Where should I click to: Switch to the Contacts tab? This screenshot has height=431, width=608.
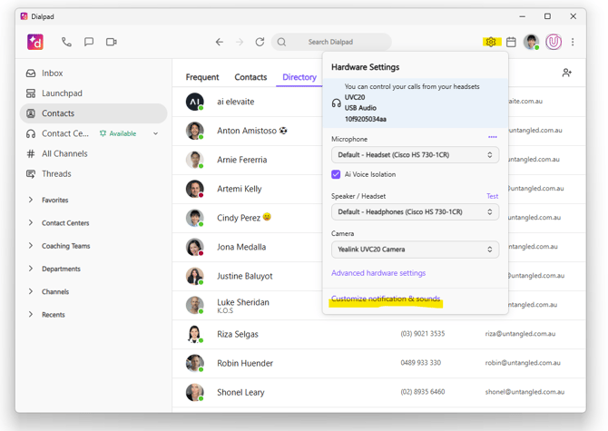[250, 77]
